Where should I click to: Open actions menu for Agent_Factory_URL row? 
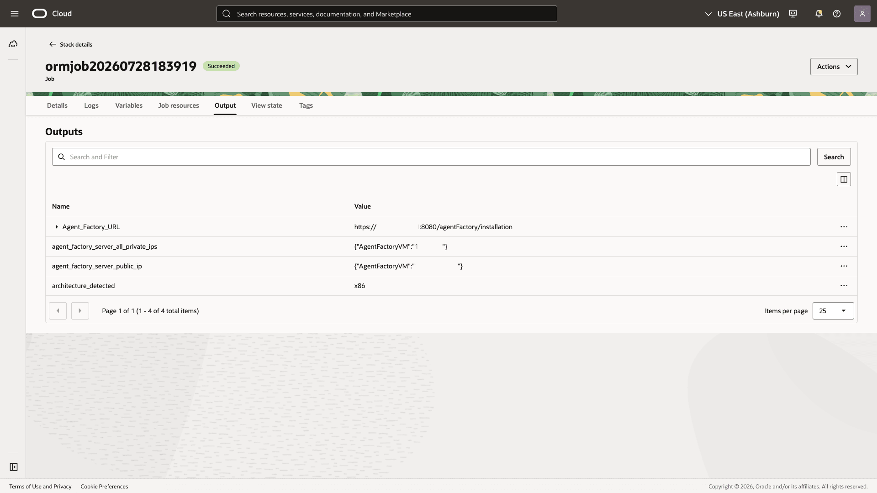pos(844,227)
